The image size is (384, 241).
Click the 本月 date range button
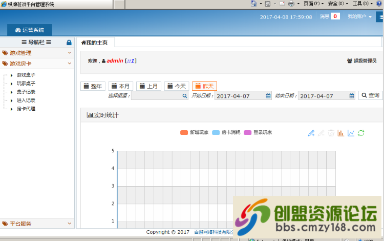pyautogui.click(x=121, y=86)
